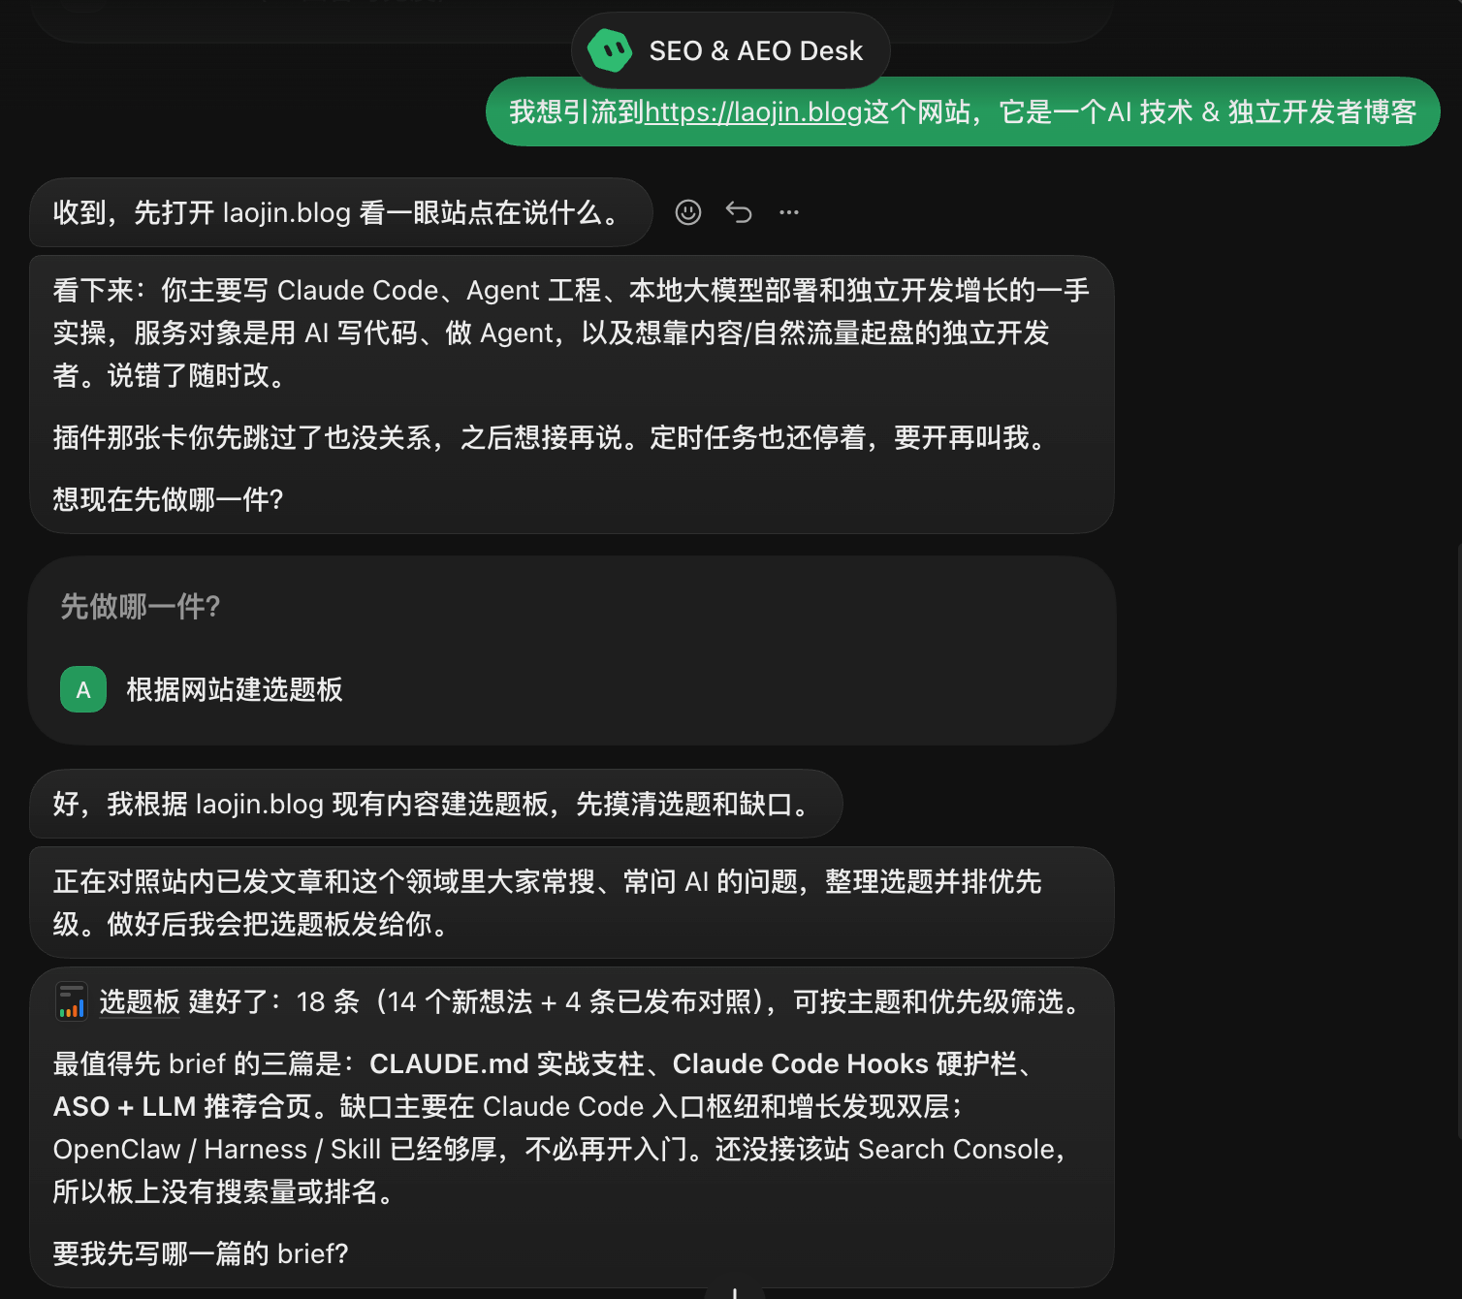The image size is (1462, 1299).
Task: Click the green A option badge
Action: pyautogui.click(x=83, y=689)
